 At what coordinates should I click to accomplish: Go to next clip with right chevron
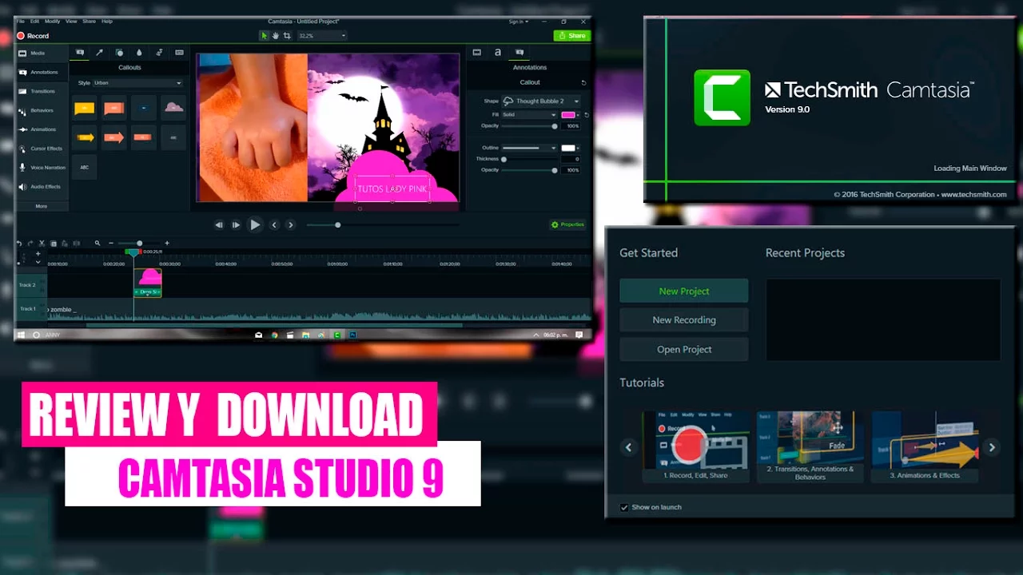coord(290,225)
